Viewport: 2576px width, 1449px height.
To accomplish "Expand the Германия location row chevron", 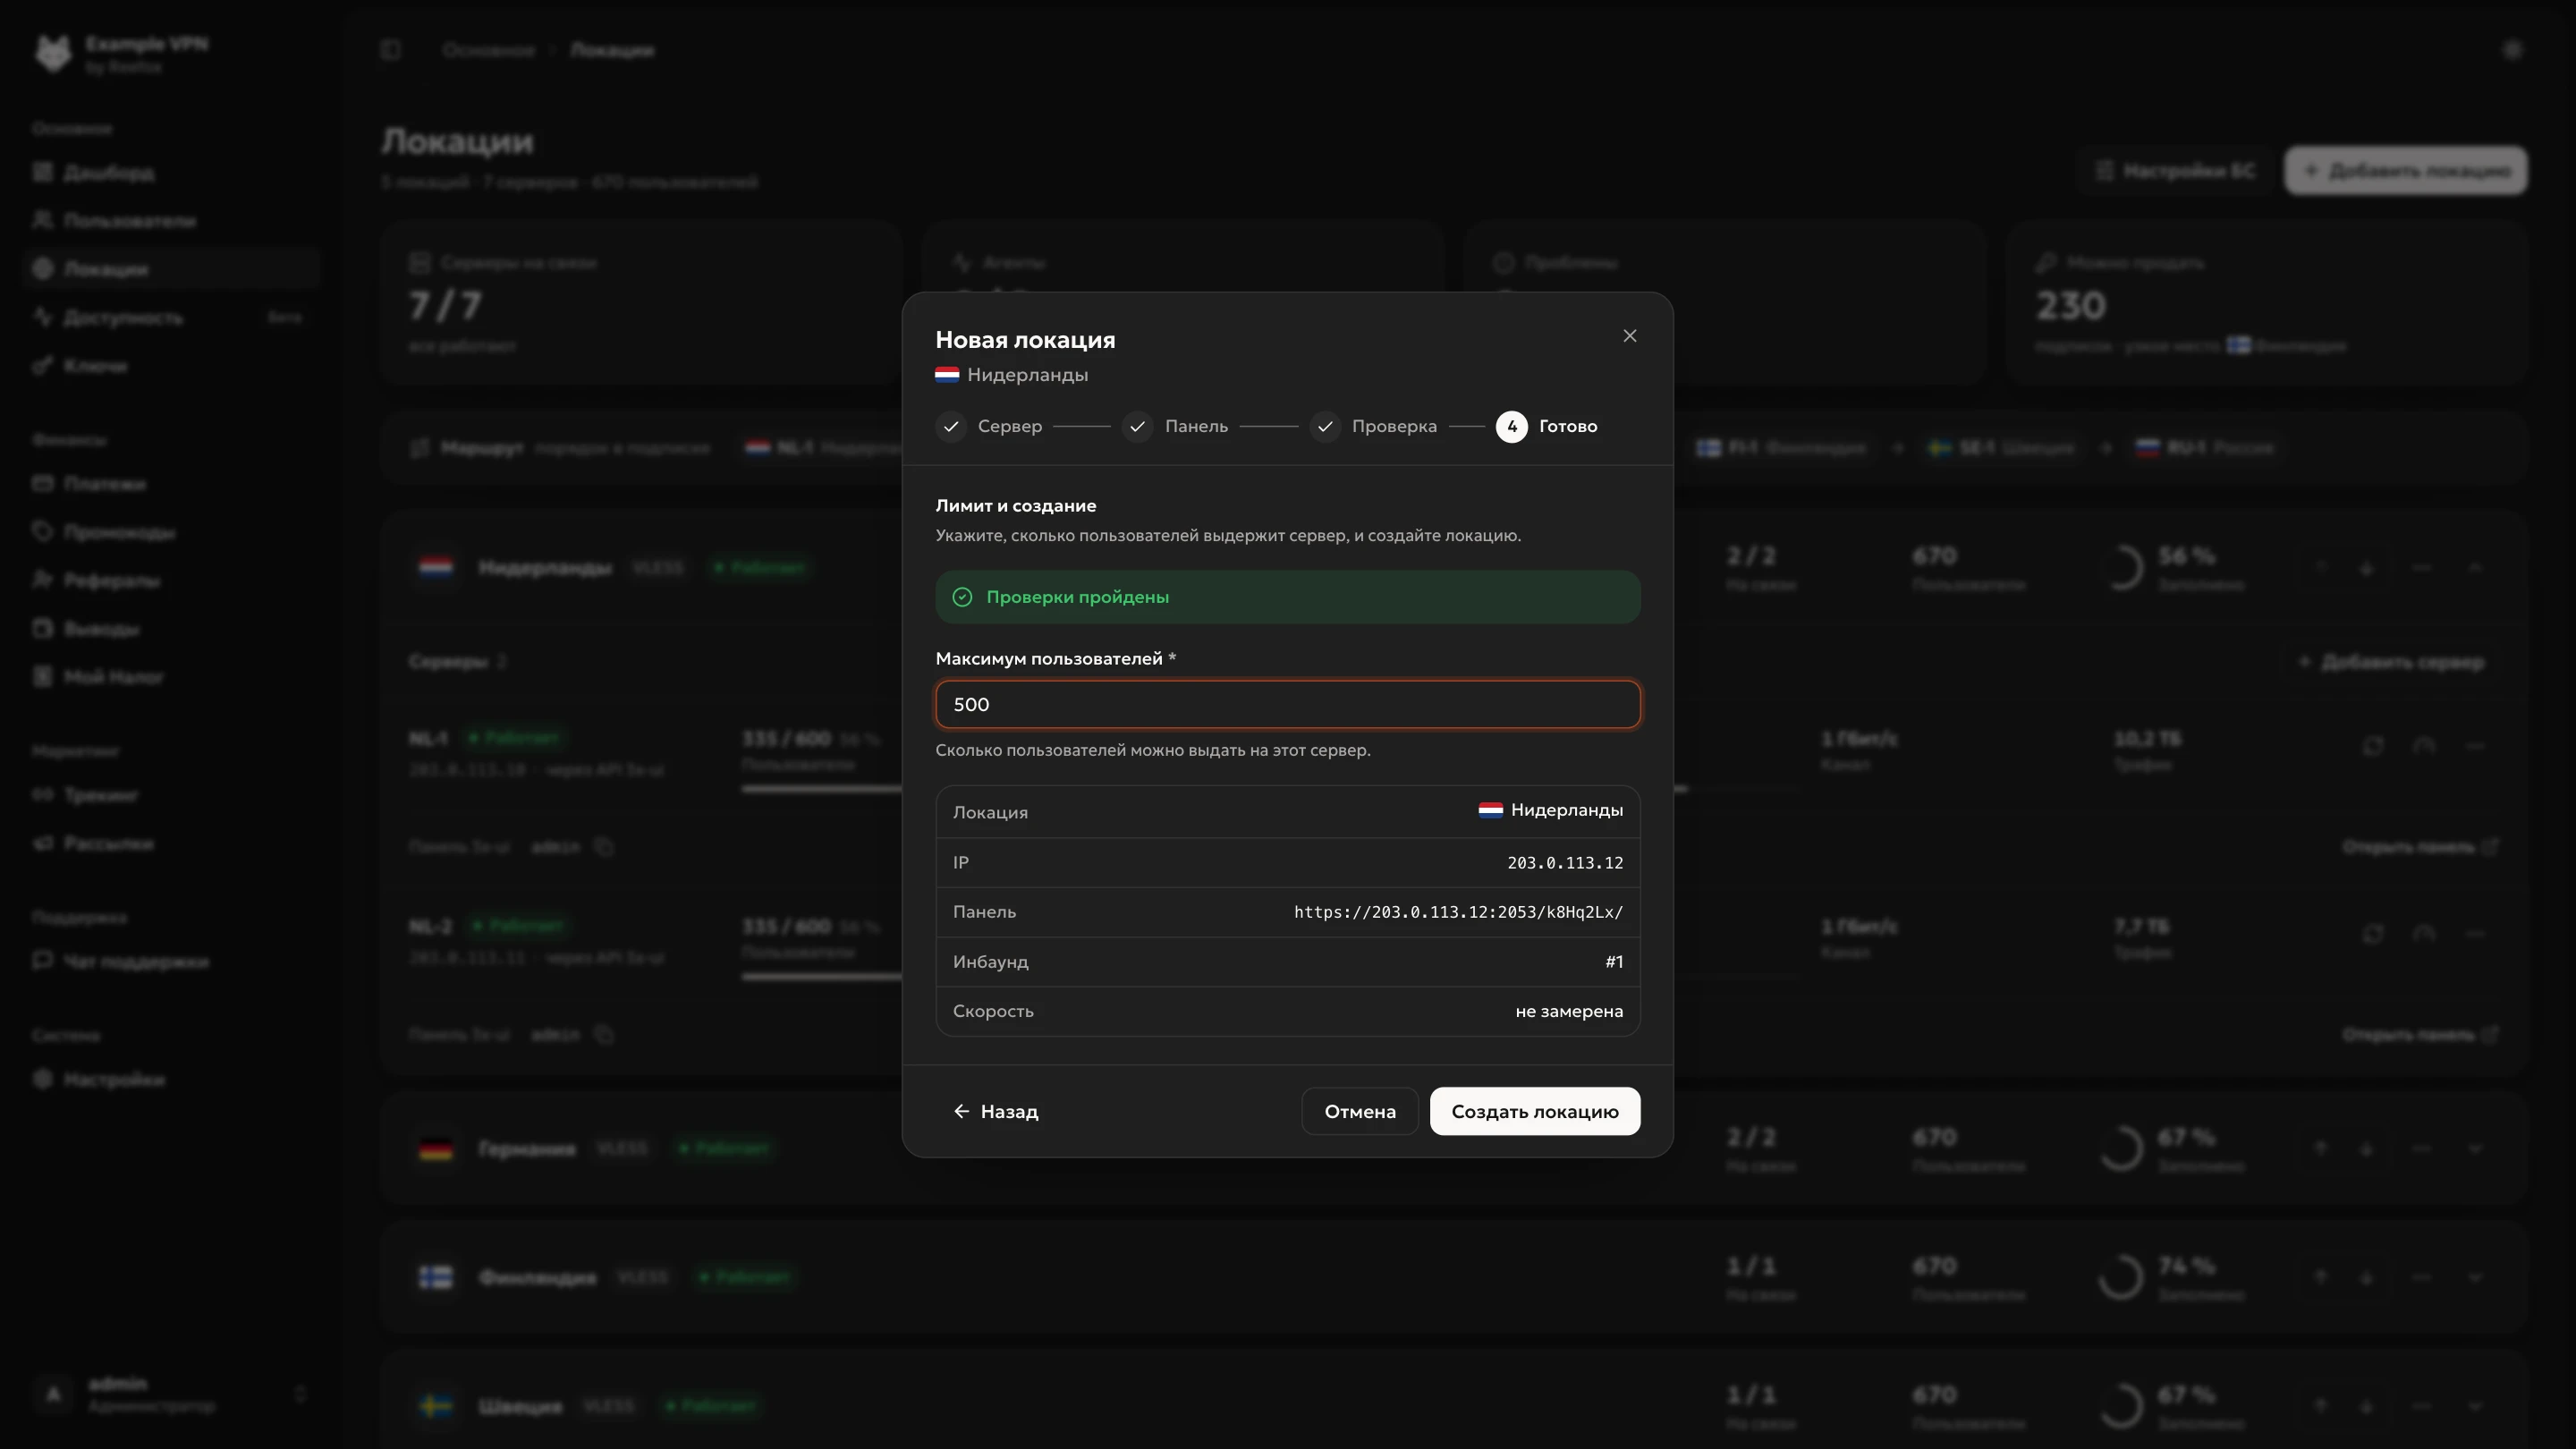I will (x=2475, y=1148).
